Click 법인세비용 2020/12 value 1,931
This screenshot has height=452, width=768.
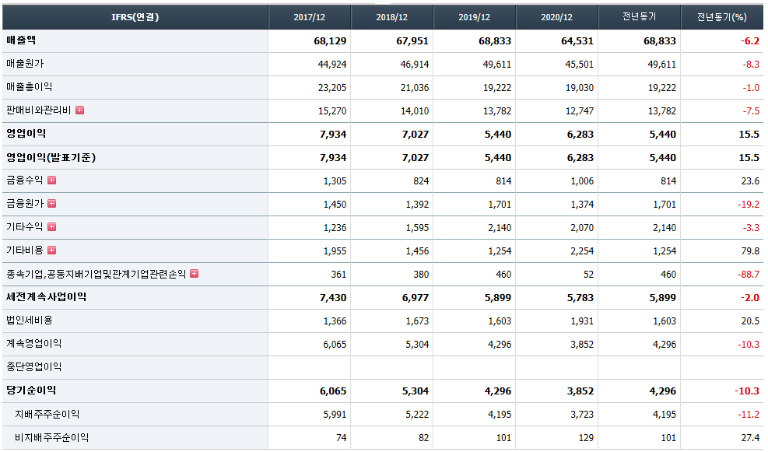coord(582,321)
